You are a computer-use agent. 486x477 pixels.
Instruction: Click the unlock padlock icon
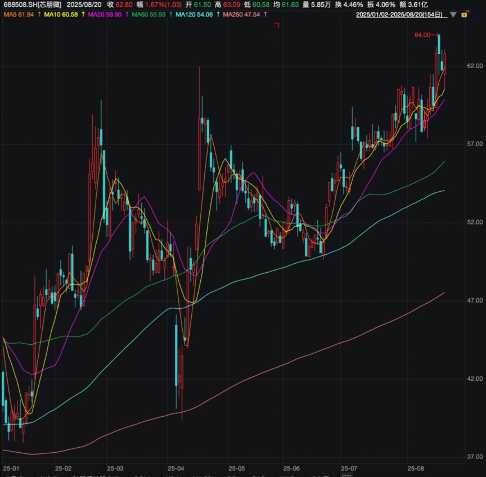click(x=464, y=15)
